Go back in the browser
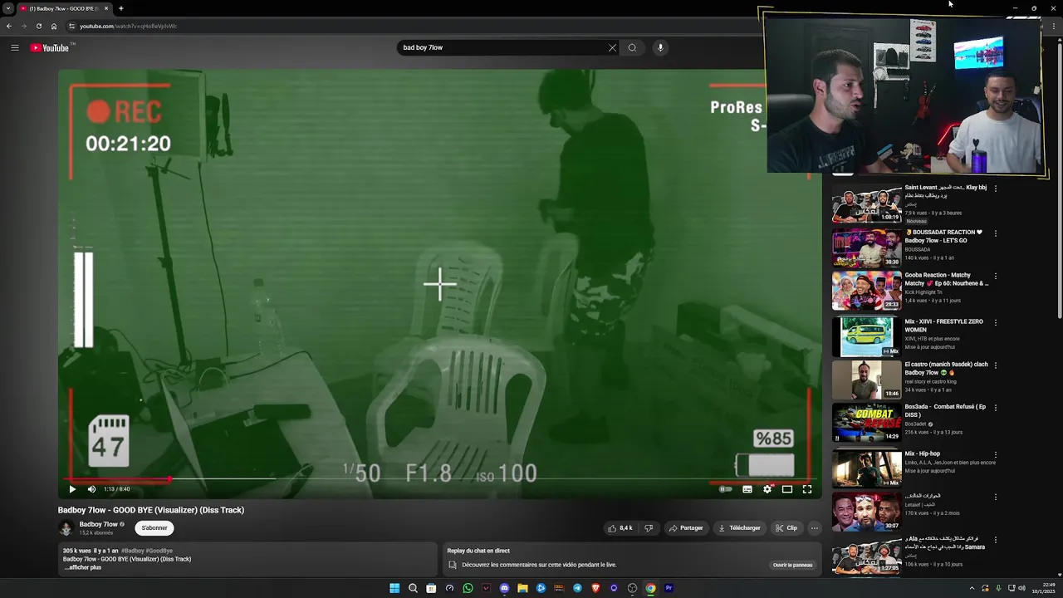Viewport: 1063px width, 598px height. click(x=9, y=26)
